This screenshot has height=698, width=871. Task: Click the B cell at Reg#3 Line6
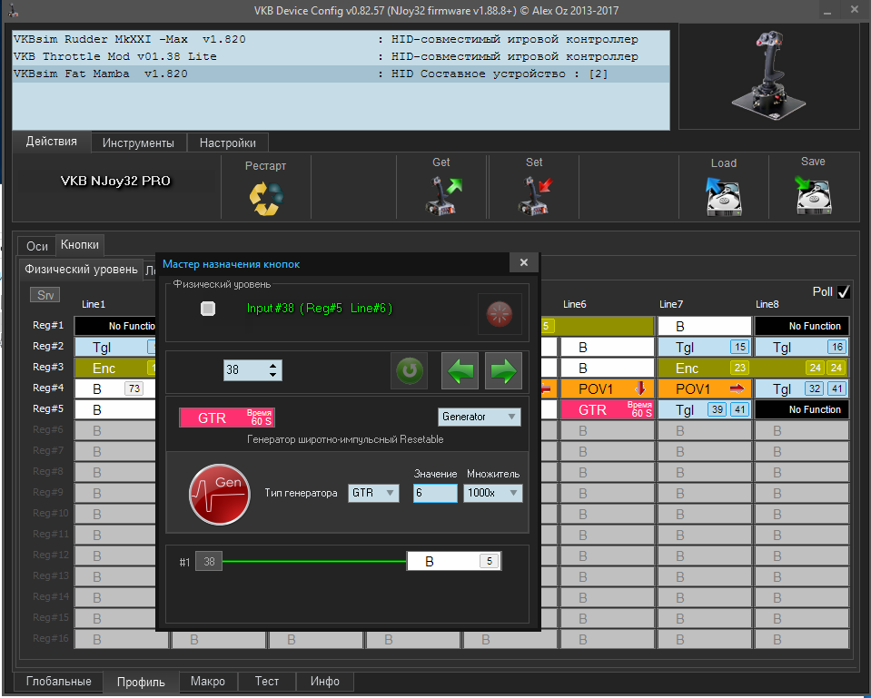tap(608, 369)
